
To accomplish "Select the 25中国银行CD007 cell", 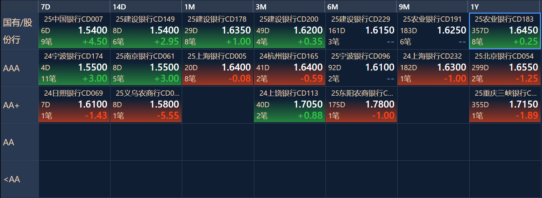I will click(74, 30).
